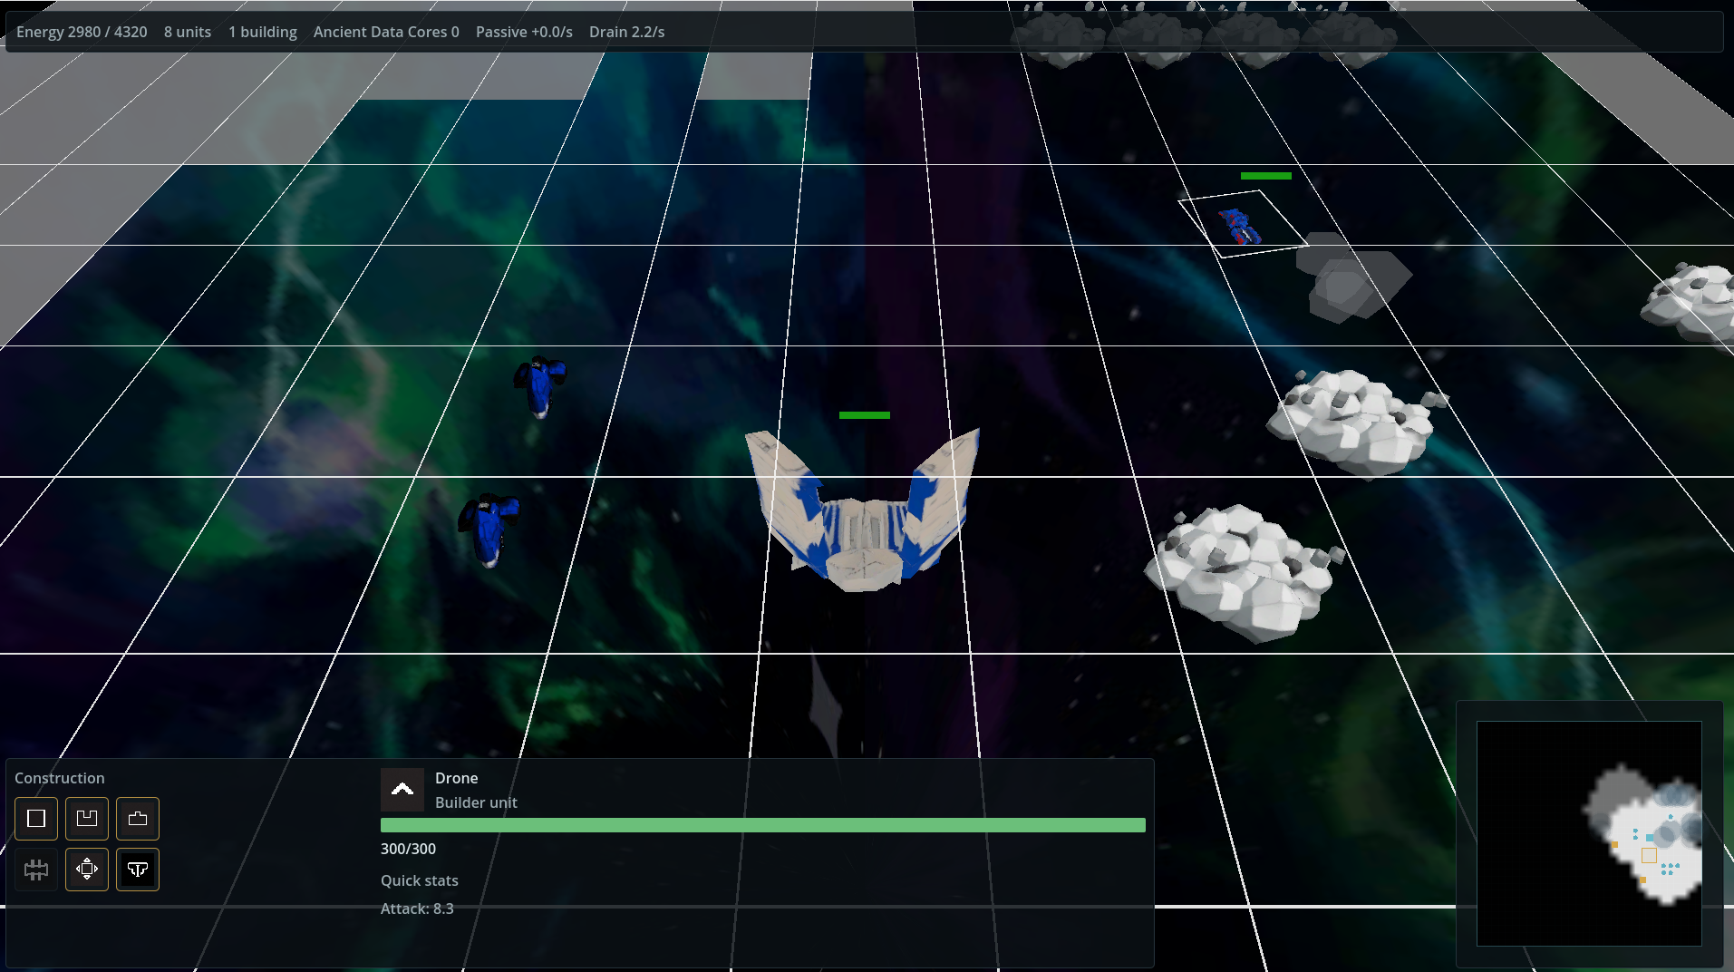Click the Construction panel heading

pos(60,778)
